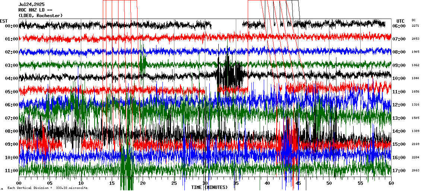The image size is (421, 193).
Task: Click the 05 minute tick on the time axis
Action: tap(50, 183)
